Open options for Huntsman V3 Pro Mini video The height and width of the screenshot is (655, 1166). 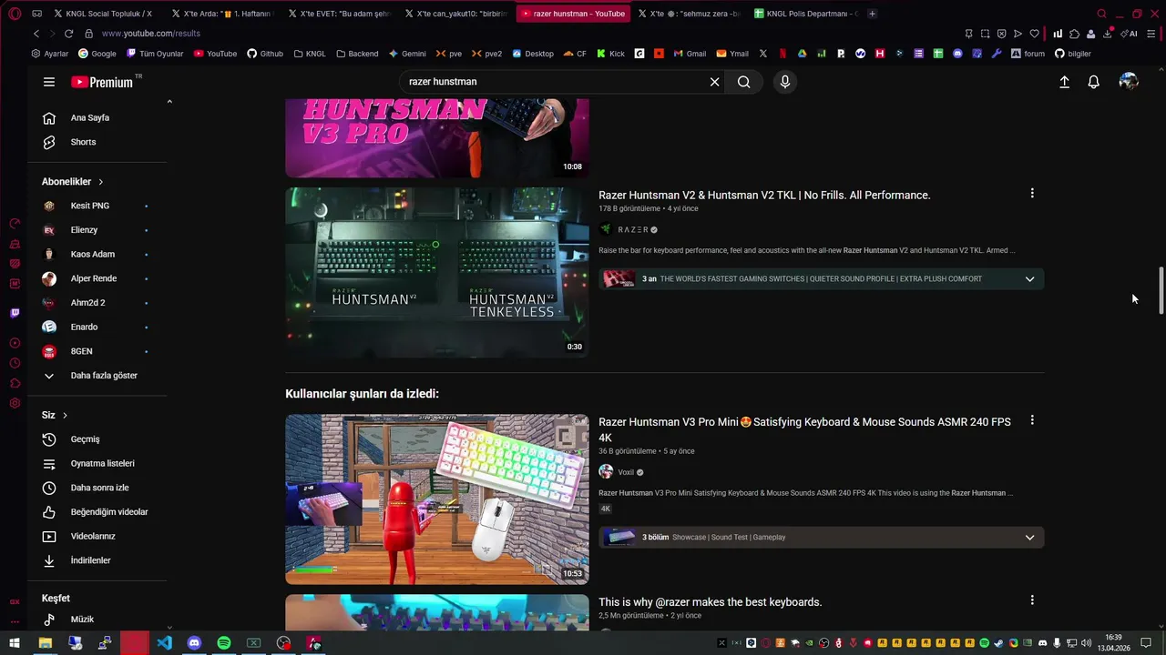pyautogui.click(x=1032, y=420)
